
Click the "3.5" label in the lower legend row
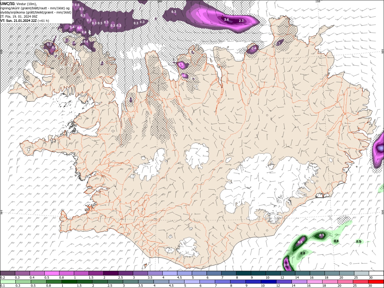coord(140,286)
